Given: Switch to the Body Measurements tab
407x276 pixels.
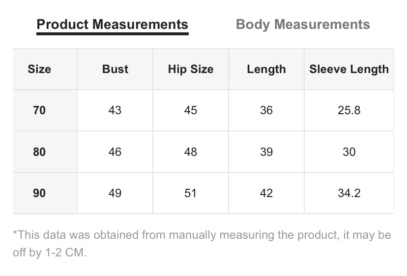Looking at the screenshot, I should pos(303,25).
